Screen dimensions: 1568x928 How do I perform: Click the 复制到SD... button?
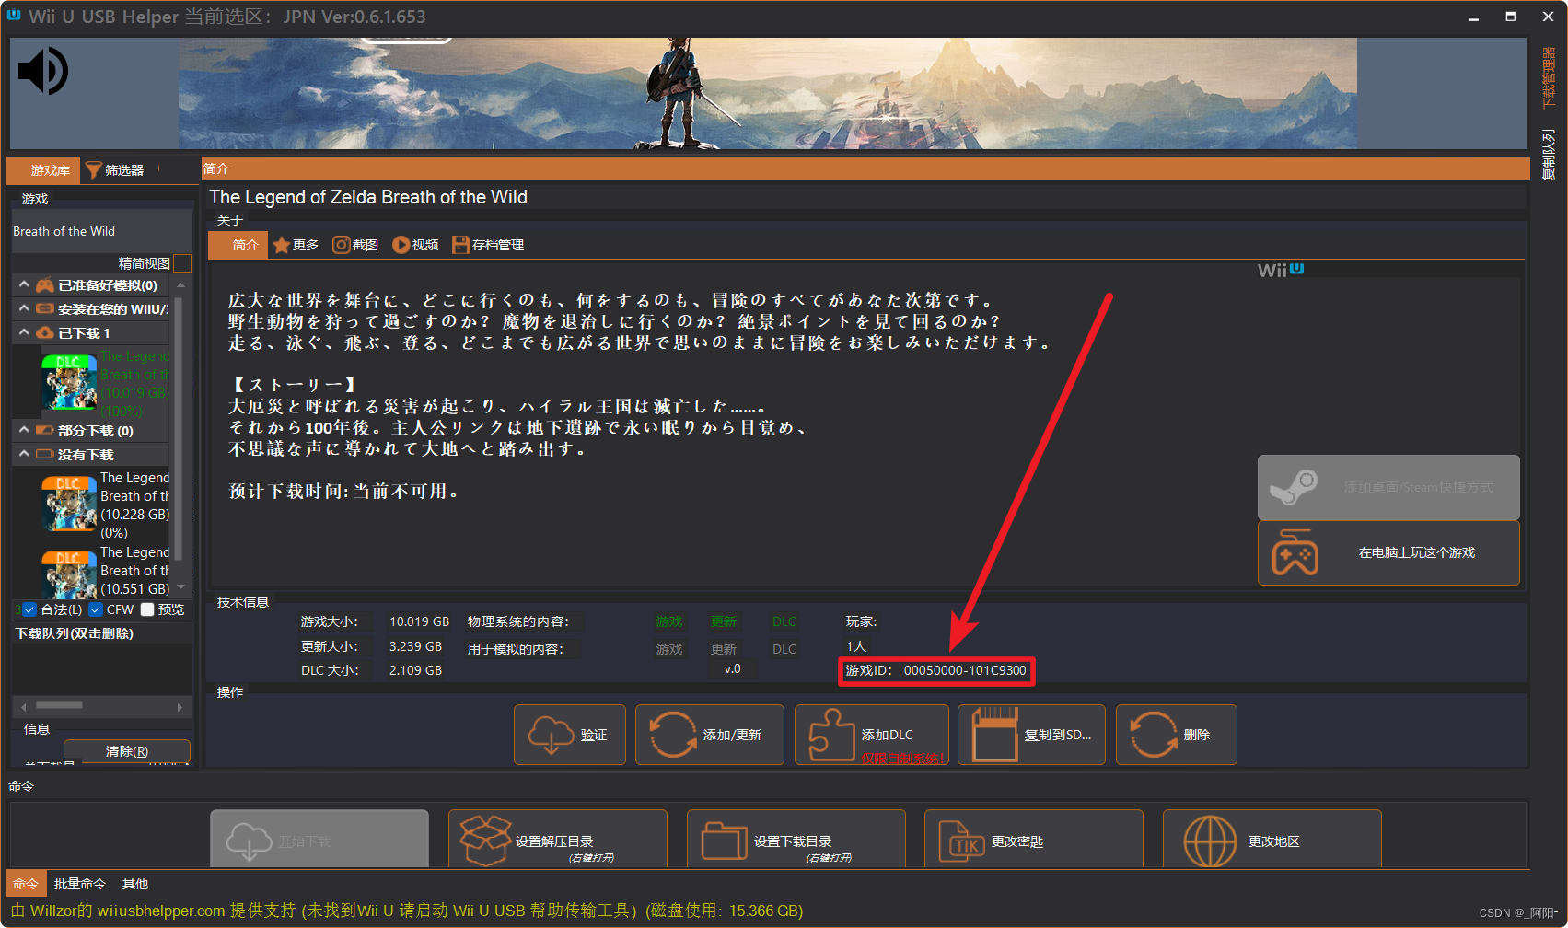1031,735
